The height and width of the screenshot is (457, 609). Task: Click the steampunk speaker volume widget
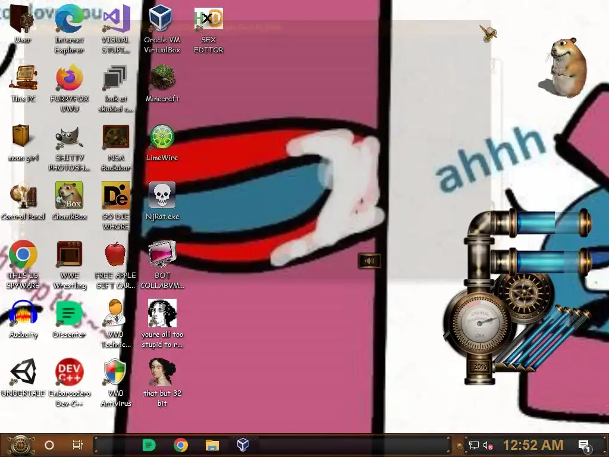tap(369, 261)
